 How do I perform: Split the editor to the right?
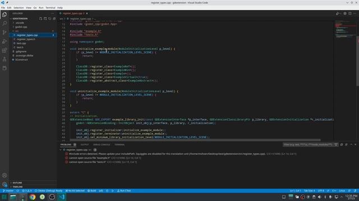pos(350,13)
